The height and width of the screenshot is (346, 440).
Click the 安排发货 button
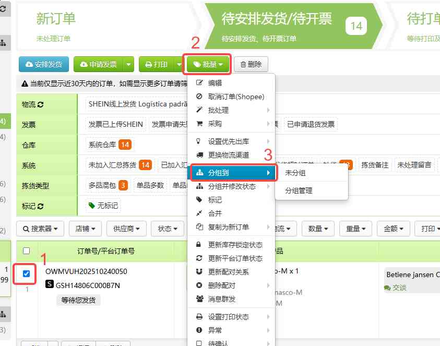(43, 65)
